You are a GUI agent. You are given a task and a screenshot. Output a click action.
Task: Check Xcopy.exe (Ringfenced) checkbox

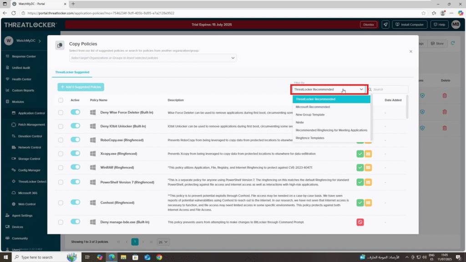pyautogui.click(x=61, y=154)
